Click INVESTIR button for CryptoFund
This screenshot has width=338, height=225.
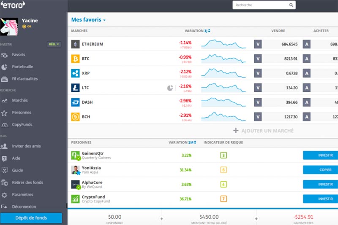[x=320, y=198]
